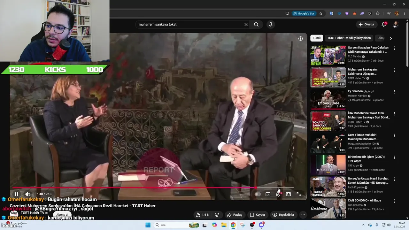409x230 pixels.
Task: Open Chrome profile avatar in toolbar
Action: tap(397, 13)
